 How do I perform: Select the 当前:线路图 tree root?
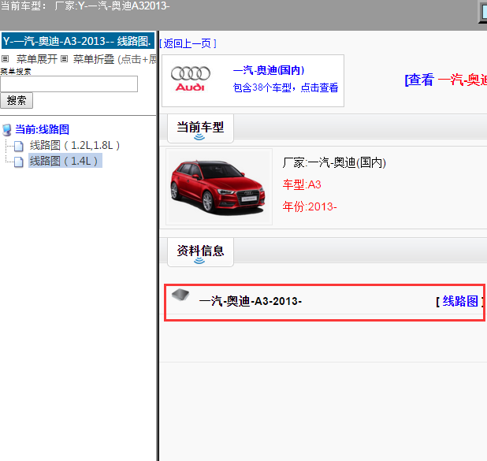pos(42,129)
